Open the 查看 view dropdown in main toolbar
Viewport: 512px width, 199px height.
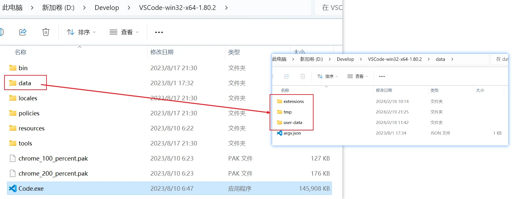pyautogui.click(x=124, y=32)
